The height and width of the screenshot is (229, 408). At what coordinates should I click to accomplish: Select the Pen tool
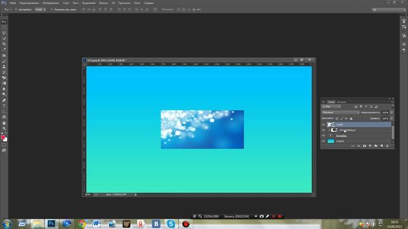[4, 101]
